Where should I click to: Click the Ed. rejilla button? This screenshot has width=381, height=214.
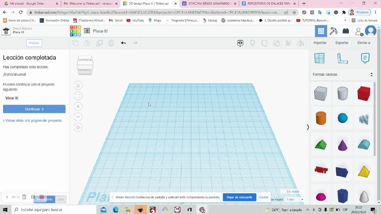(293, 192)
